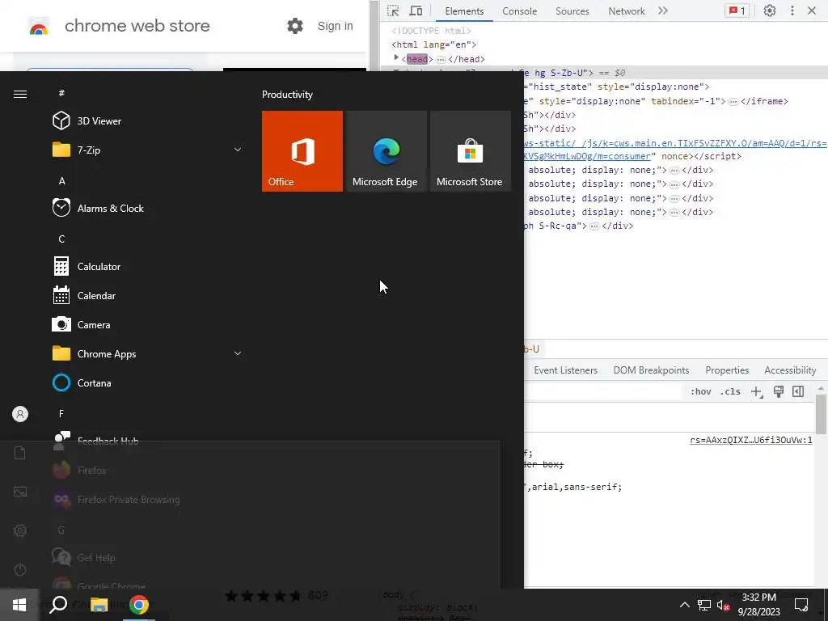Click Sign in on Chrome Web Store

pyautogui.click(x=336, y=26)
